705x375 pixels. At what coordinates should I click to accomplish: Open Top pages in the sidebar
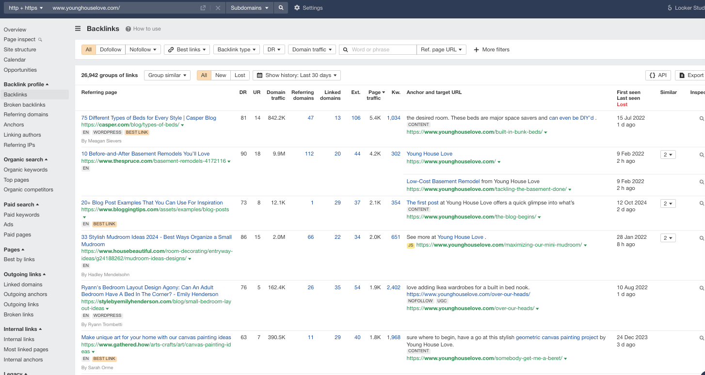[16, 180]
